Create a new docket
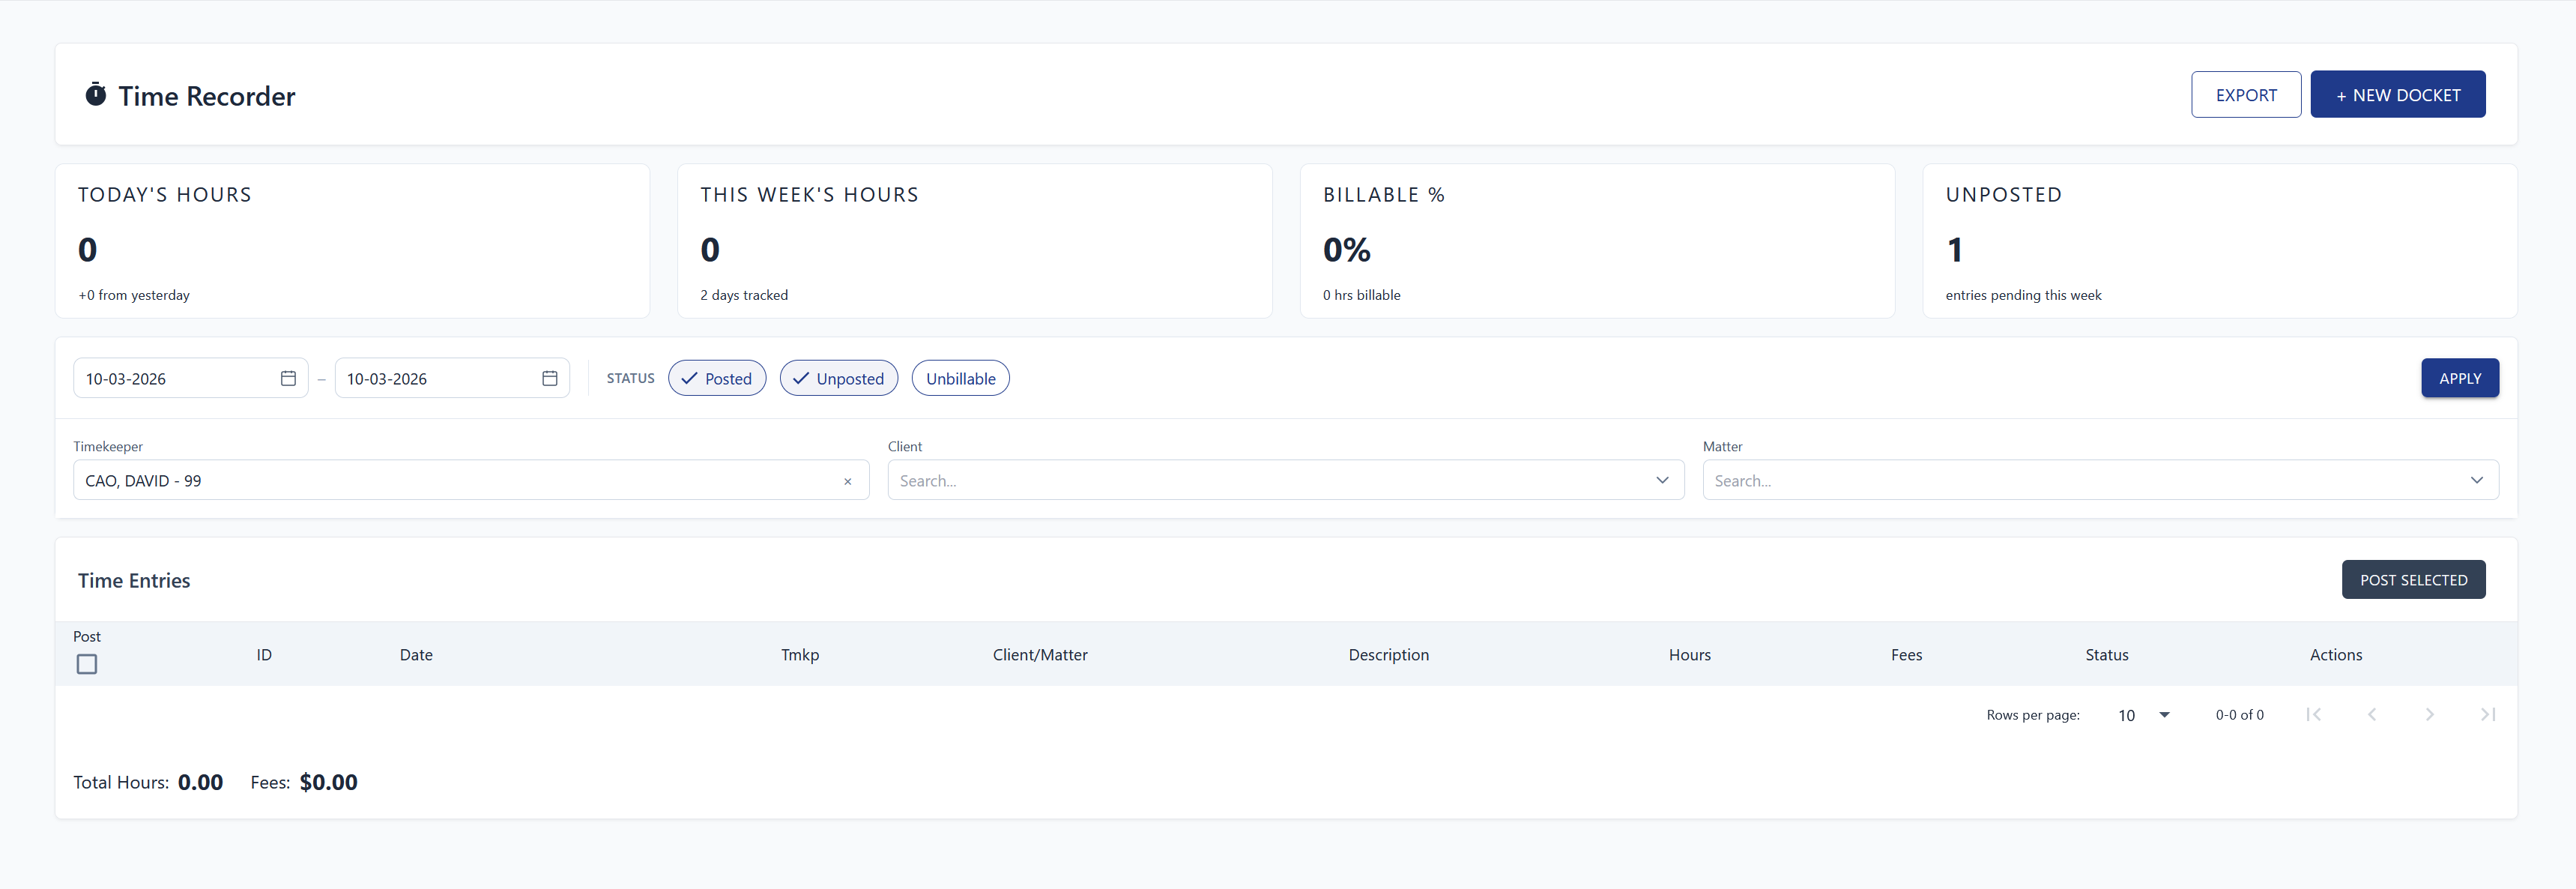2576x889 pixels. [2397, 95]
